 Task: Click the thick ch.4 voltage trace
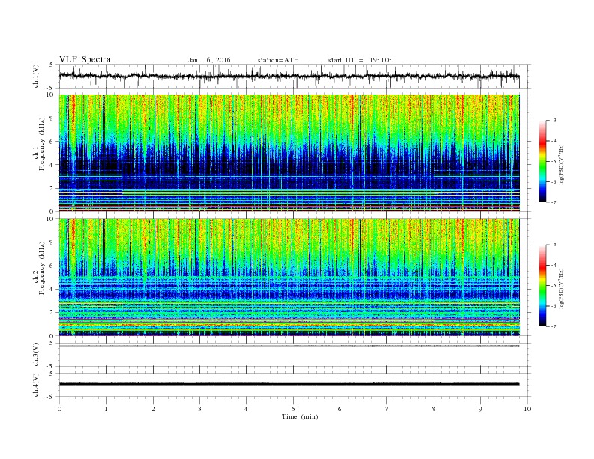(x=289, y=384)
